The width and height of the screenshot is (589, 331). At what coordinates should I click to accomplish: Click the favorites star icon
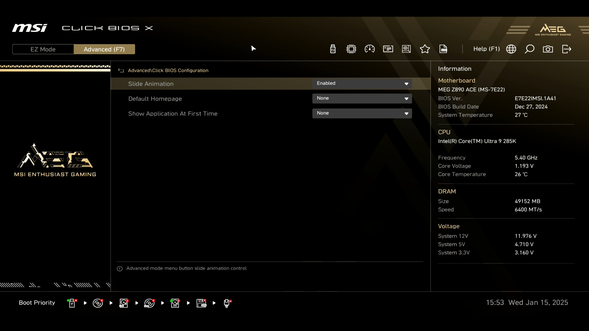(425, 49)
